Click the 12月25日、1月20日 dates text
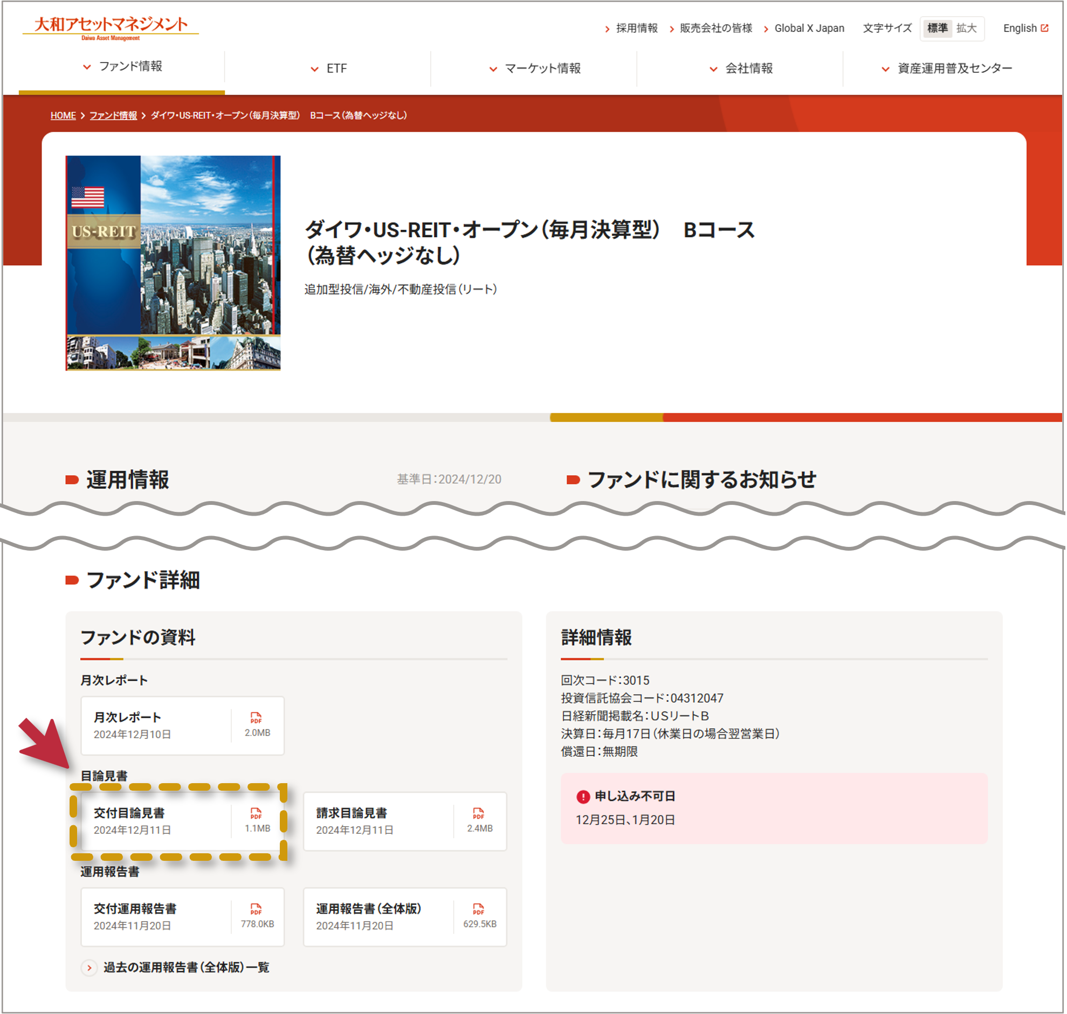Screen dimensions: 1067x1014 [626, 821]
